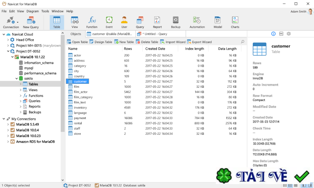Open the Function toolbar icon
The height and width of the screenshot is (188, 314).
pos(92,22)
